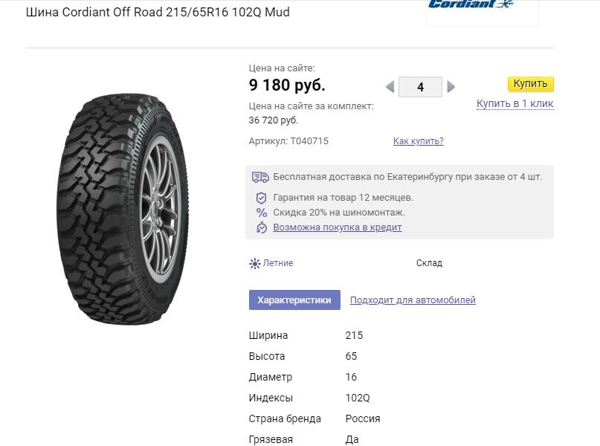Click the free delivery truck icon
The width and height of the screenshot is (600, 446).
(x=260, y=177)
